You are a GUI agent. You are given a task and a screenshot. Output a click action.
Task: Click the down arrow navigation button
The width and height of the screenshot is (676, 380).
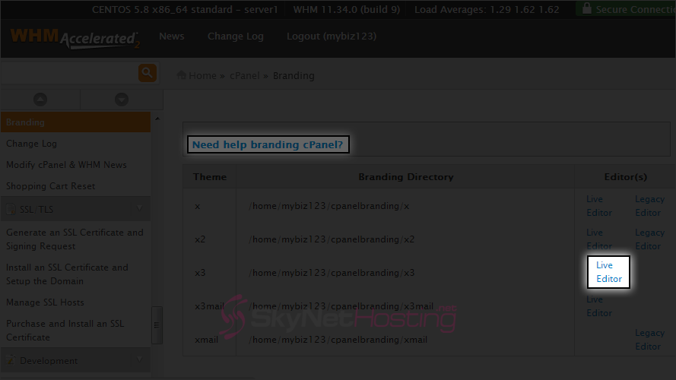pyautogui.click(x=122, y=100)
